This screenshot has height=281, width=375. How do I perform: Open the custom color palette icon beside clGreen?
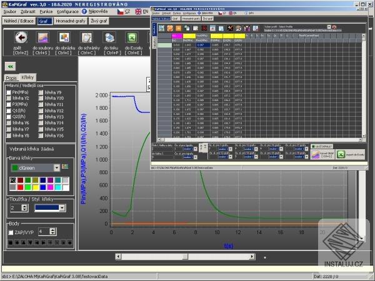pyautogui.click(x=65, y=167)
